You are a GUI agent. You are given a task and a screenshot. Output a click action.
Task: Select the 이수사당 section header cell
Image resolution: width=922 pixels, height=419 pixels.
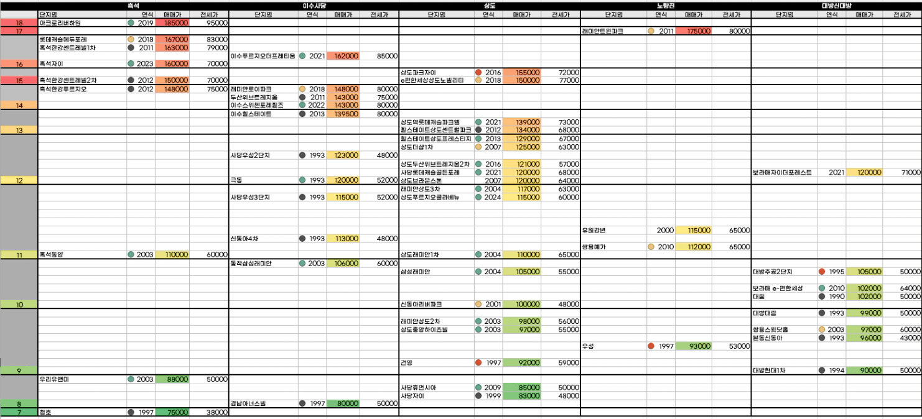[x=314, y=4]
